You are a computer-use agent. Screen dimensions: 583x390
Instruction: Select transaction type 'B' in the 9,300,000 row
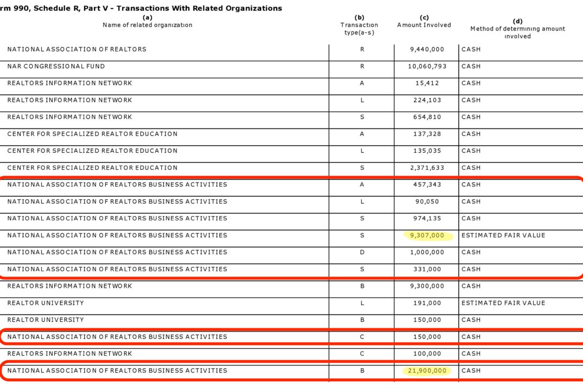pos(362,286)
